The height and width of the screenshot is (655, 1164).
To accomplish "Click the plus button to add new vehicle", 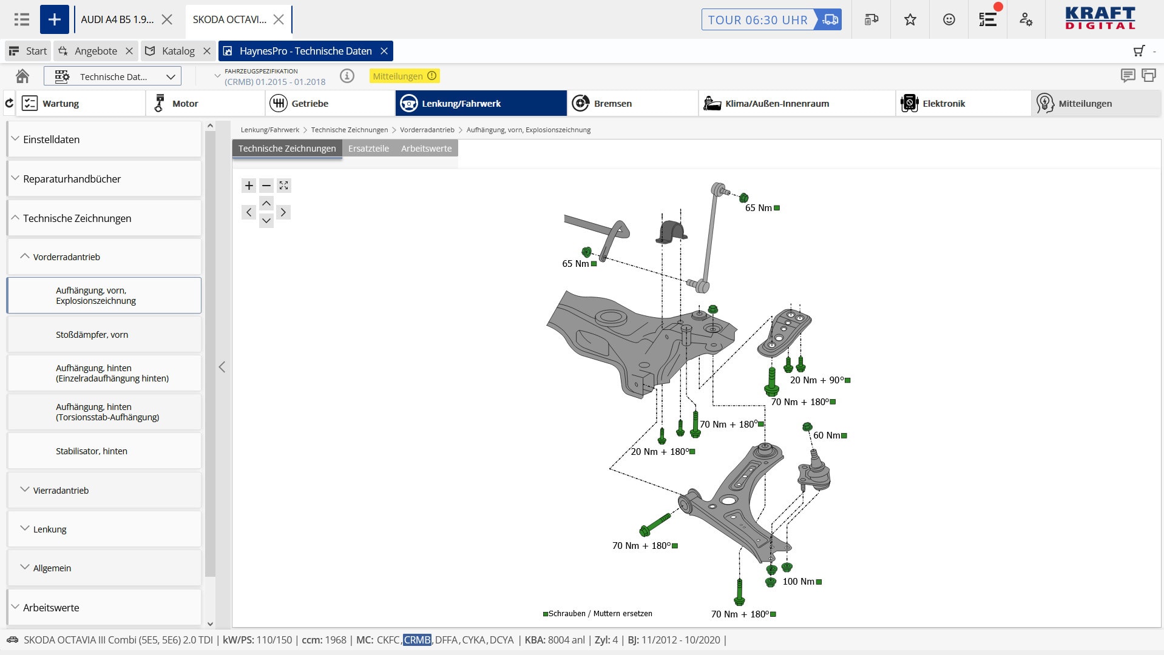I will pos(55,19).
